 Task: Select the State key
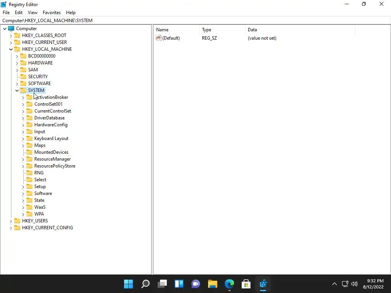point(39,200)
